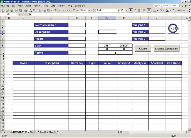Viewport: 191px width, 138px height.
Task: Click the DEBIT label cell
Action: [x=107, y=46]
